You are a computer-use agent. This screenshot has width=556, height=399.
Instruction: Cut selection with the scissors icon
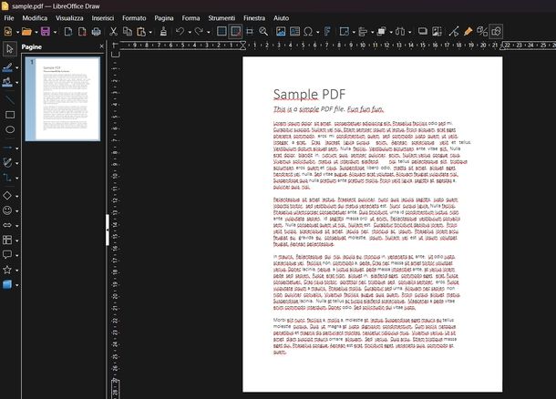coord(113,32)
